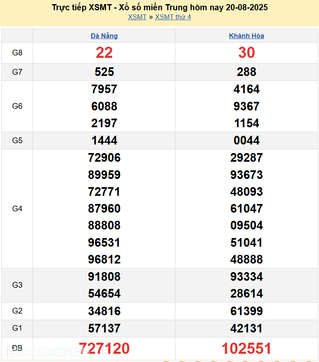Image resolution: width=319 pixels, height=362 pixels.
Task: Select Đà Nẵng G5 number 1444
Action: (x=104, y=140)
